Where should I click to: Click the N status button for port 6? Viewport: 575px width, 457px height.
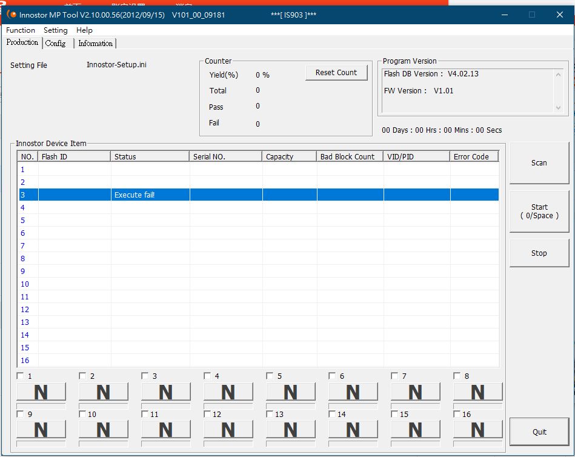point(353,392)
